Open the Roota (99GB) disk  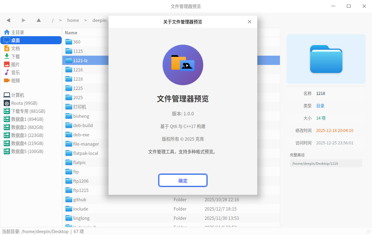pos(31,103)
